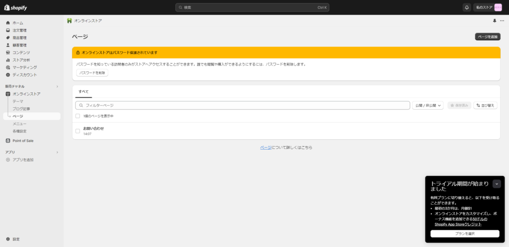Click the tag icon beside 商品管理
509x247 pixels.
(x=8, y=38)
